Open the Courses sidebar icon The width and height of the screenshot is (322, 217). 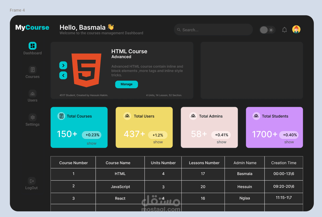click(x=32, y=70)
